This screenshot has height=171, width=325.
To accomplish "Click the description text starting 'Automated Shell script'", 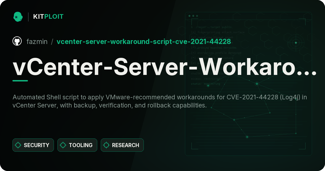I will coord(160,101).
